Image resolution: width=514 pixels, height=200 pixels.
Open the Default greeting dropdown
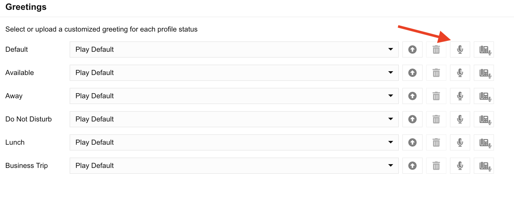[391, 49]
